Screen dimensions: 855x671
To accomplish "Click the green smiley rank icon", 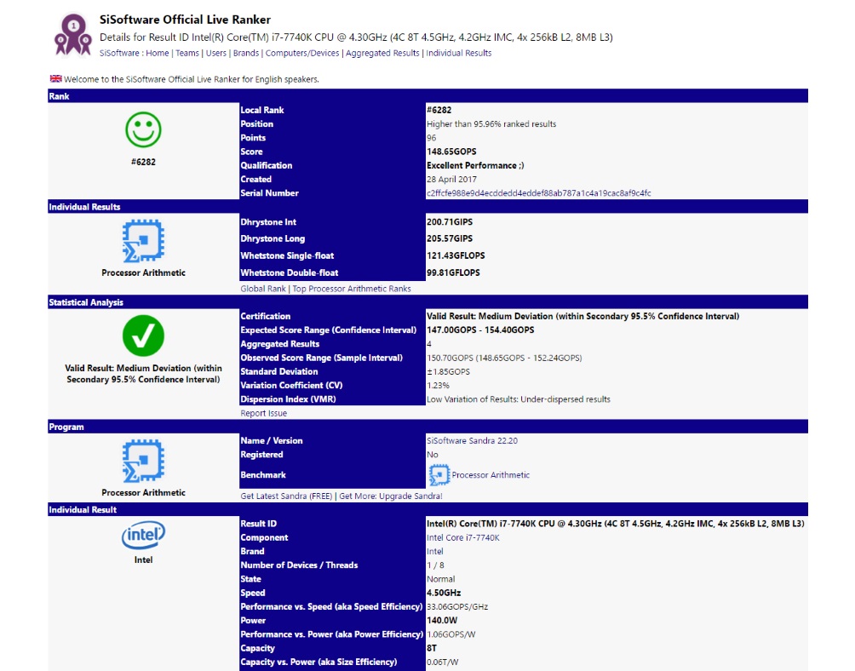I will point(143,129).
